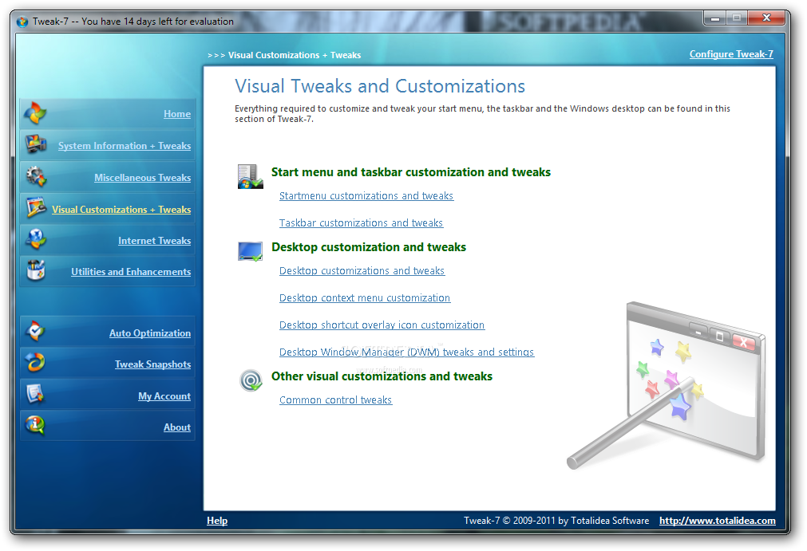Viewport: 807px width, 551px height.
Task: Open Taskbar customizations and tweaks
Action: pyautogui.click(x=362, y=223)
